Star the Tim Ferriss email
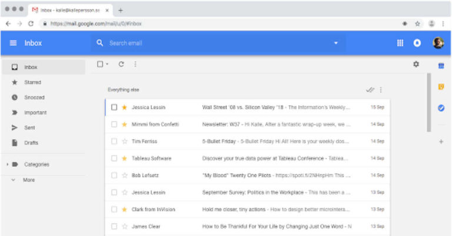The height and width of the screenshot is (236, 452). point(125,141)
